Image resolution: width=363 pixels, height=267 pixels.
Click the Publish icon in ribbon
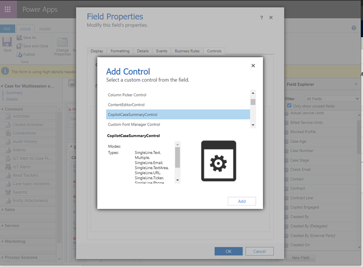click(19, 55)
